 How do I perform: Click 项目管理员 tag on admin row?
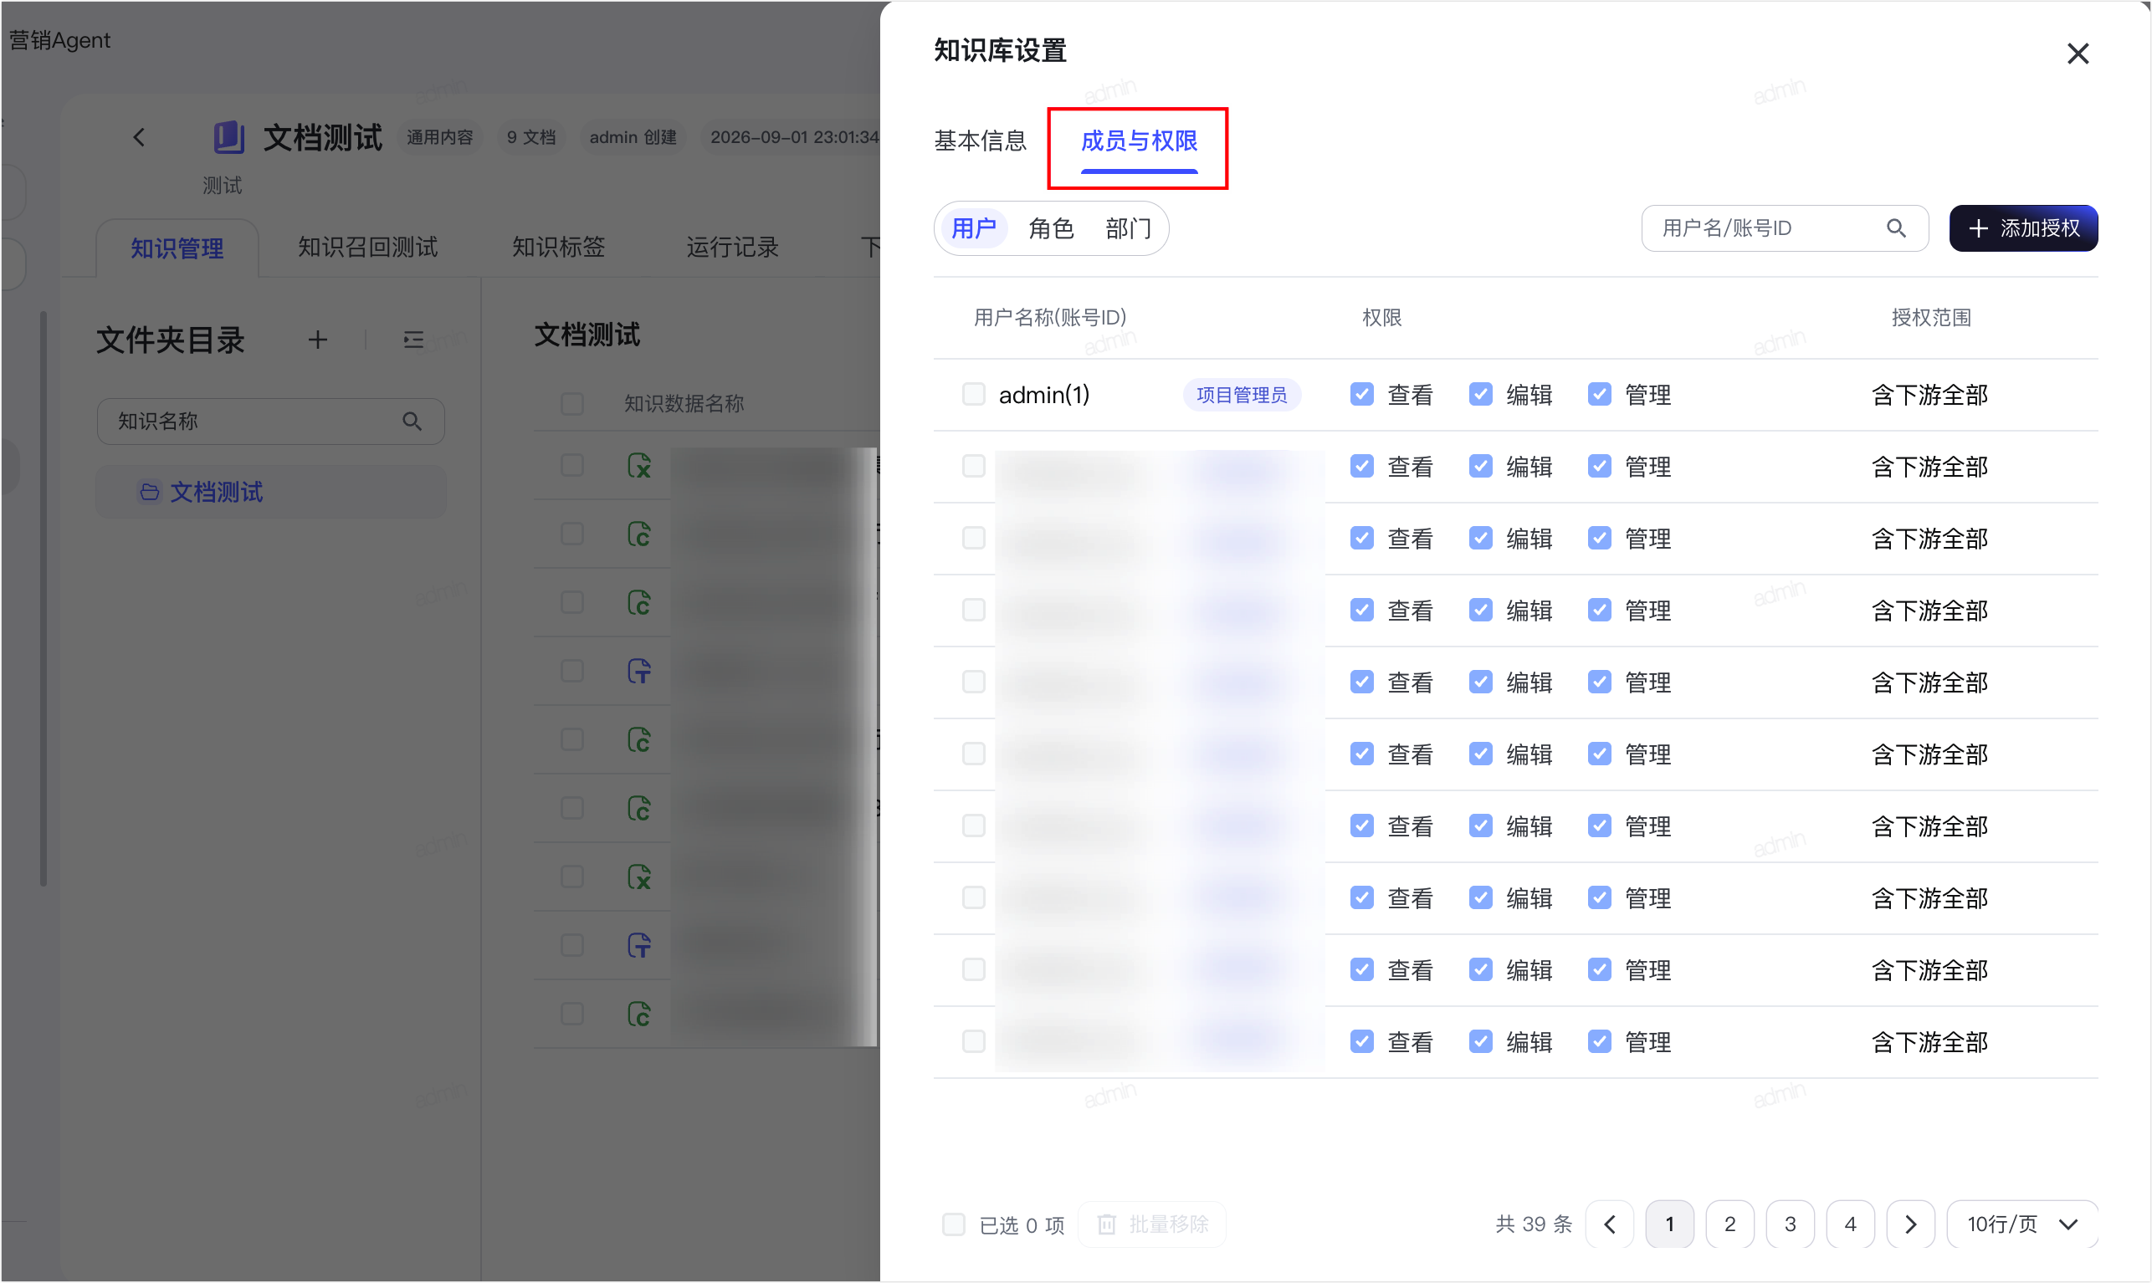point(1241,394)
